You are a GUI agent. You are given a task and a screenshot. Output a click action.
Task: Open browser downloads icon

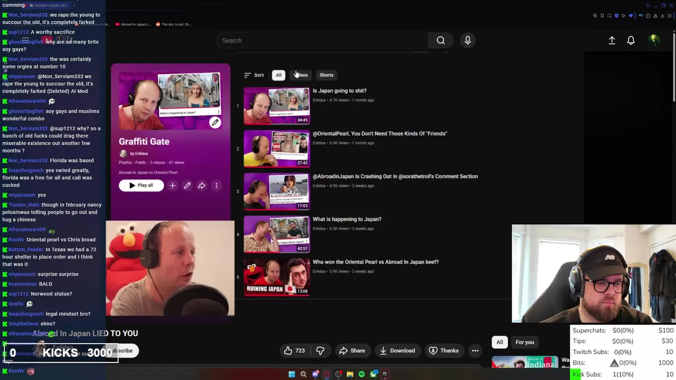click(x=662, y=16)
